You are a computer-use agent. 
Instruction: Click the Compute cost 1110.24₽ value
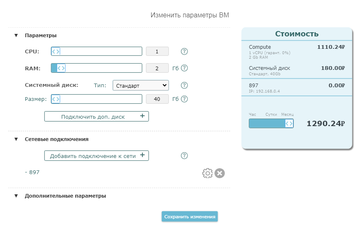(x=331, y=47)
